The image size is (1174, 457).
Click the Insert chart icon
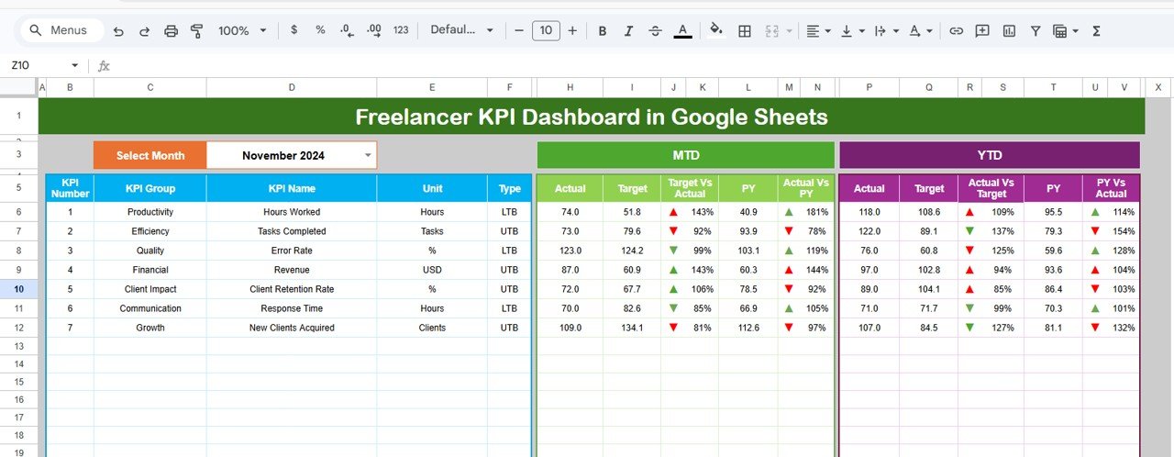tap(1009, 30)
